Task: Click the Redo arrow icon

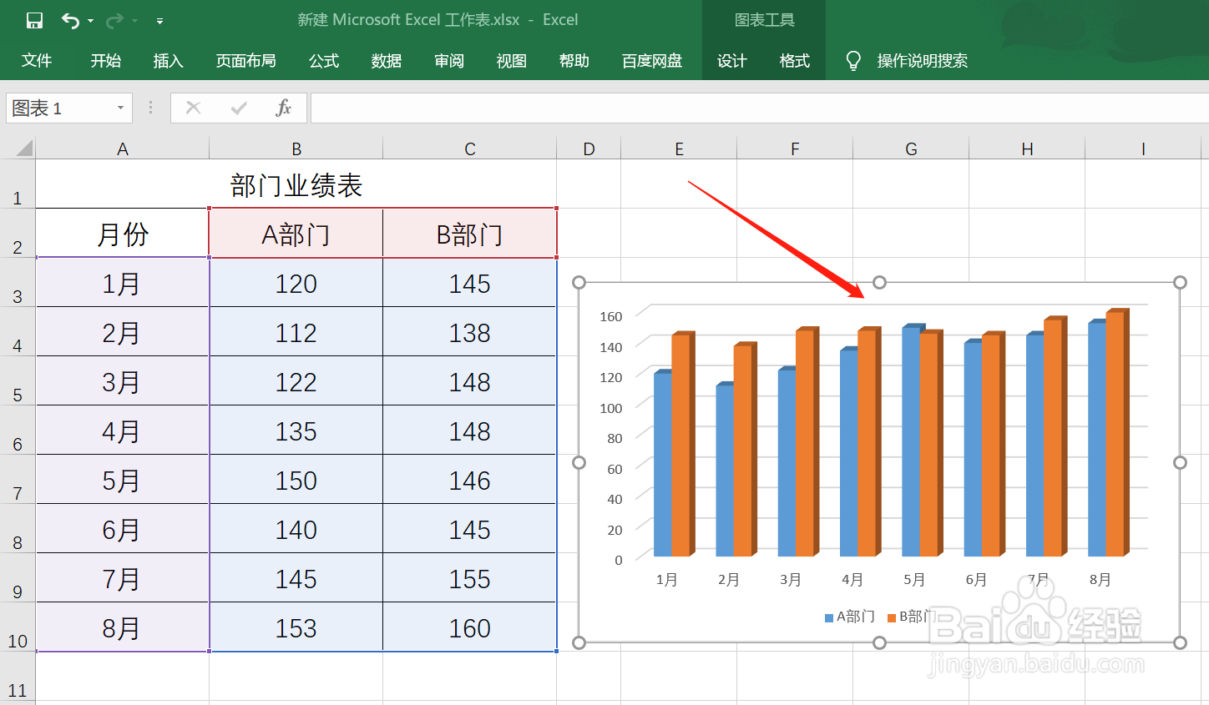Action: [x=114, y=20]
